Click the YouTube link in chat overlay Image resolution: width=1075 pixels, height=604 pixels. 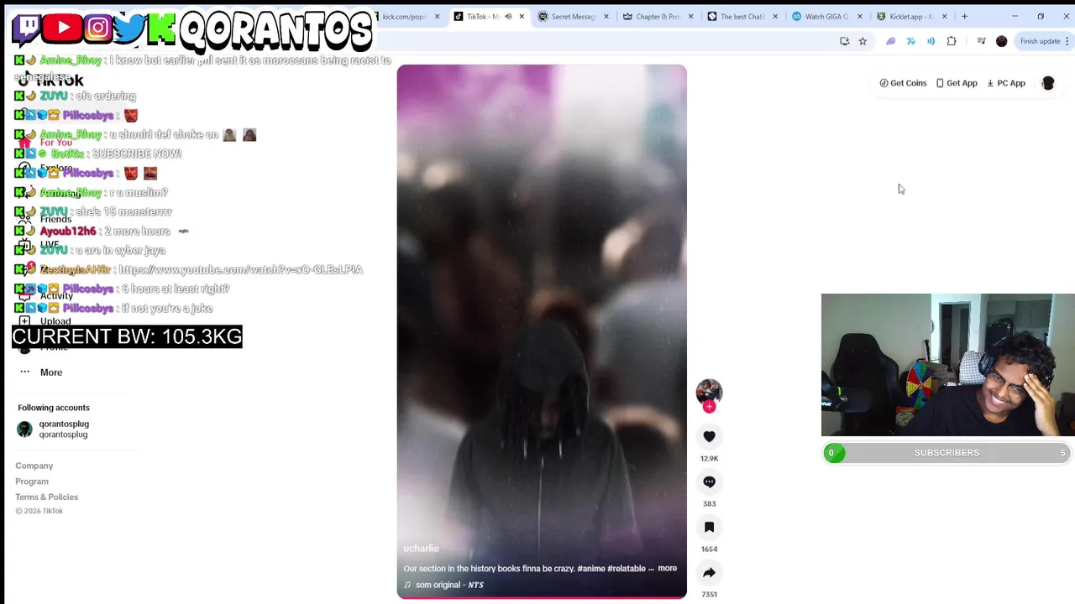click(240, 269)
